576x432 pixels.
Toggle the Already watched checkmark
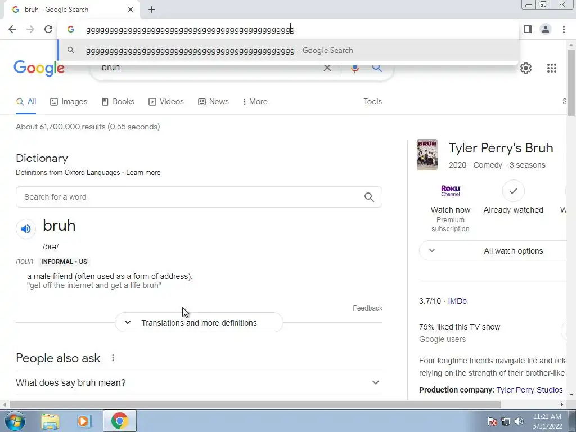pos(513,191)
